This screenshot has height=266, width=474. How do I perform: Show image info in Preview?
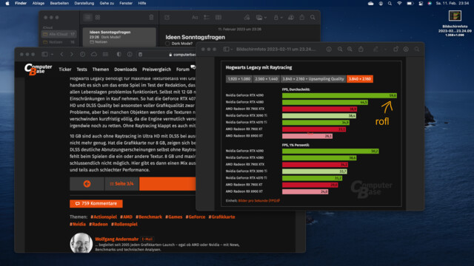[x=329, y=50]
